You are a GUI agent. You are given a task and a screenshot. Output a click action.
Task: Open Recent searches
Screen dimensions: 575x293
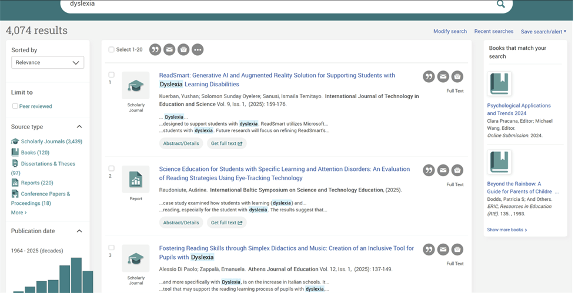pyautogui.click(x=493, y=32)
